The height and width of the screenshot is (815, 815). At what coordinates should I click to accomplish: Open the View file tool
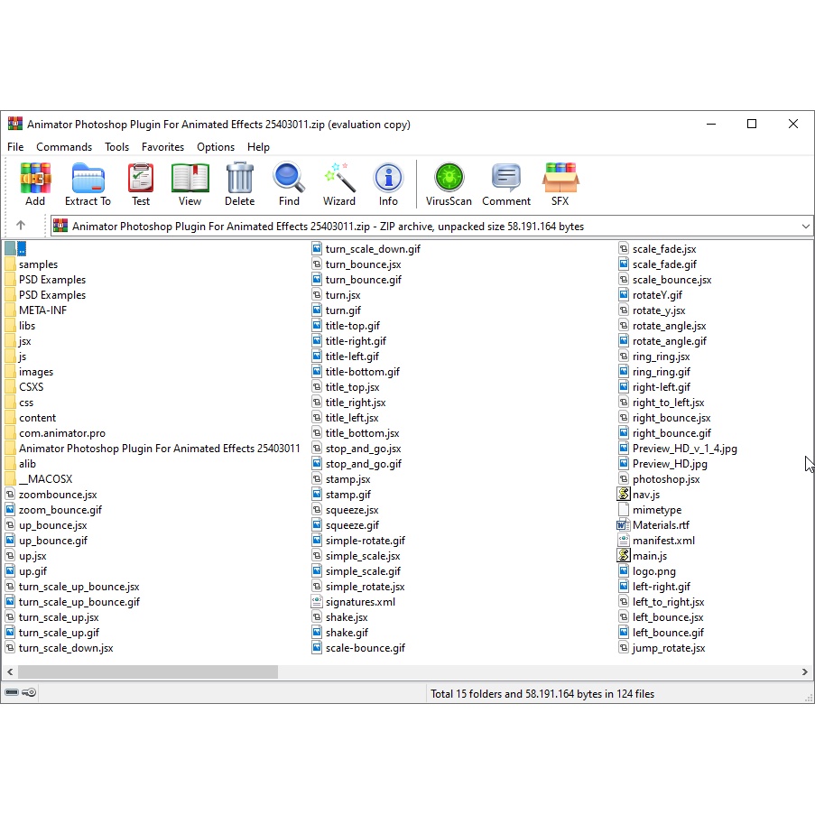[190, 184]
